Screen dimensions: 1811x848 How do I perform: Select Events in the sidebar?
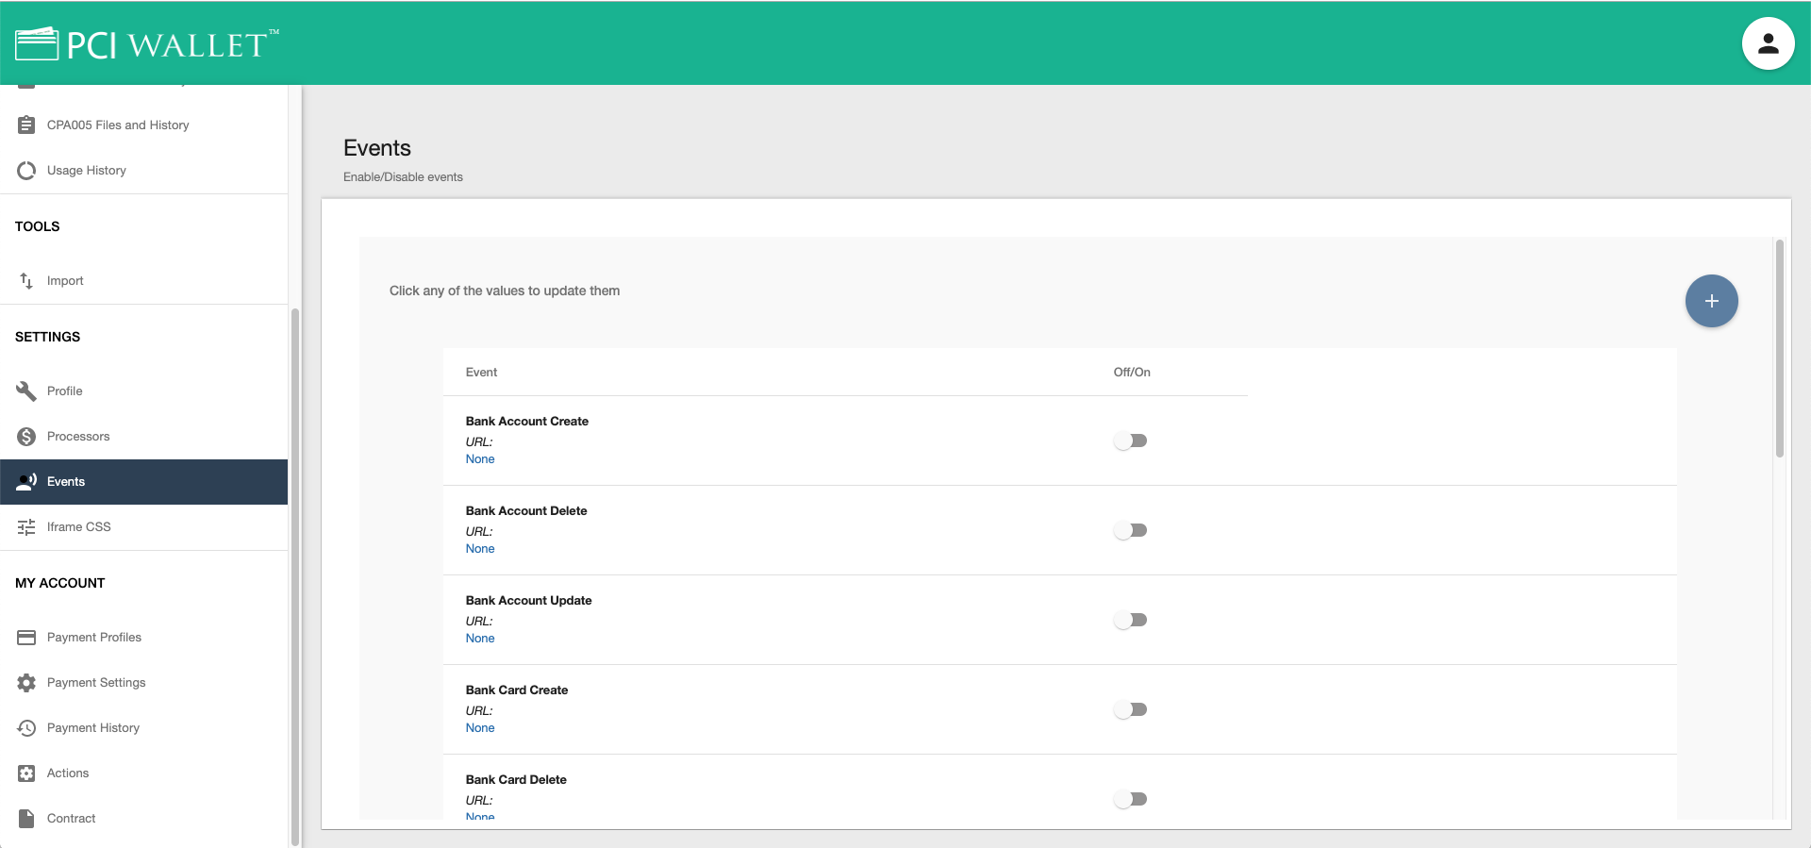(143, 481)
